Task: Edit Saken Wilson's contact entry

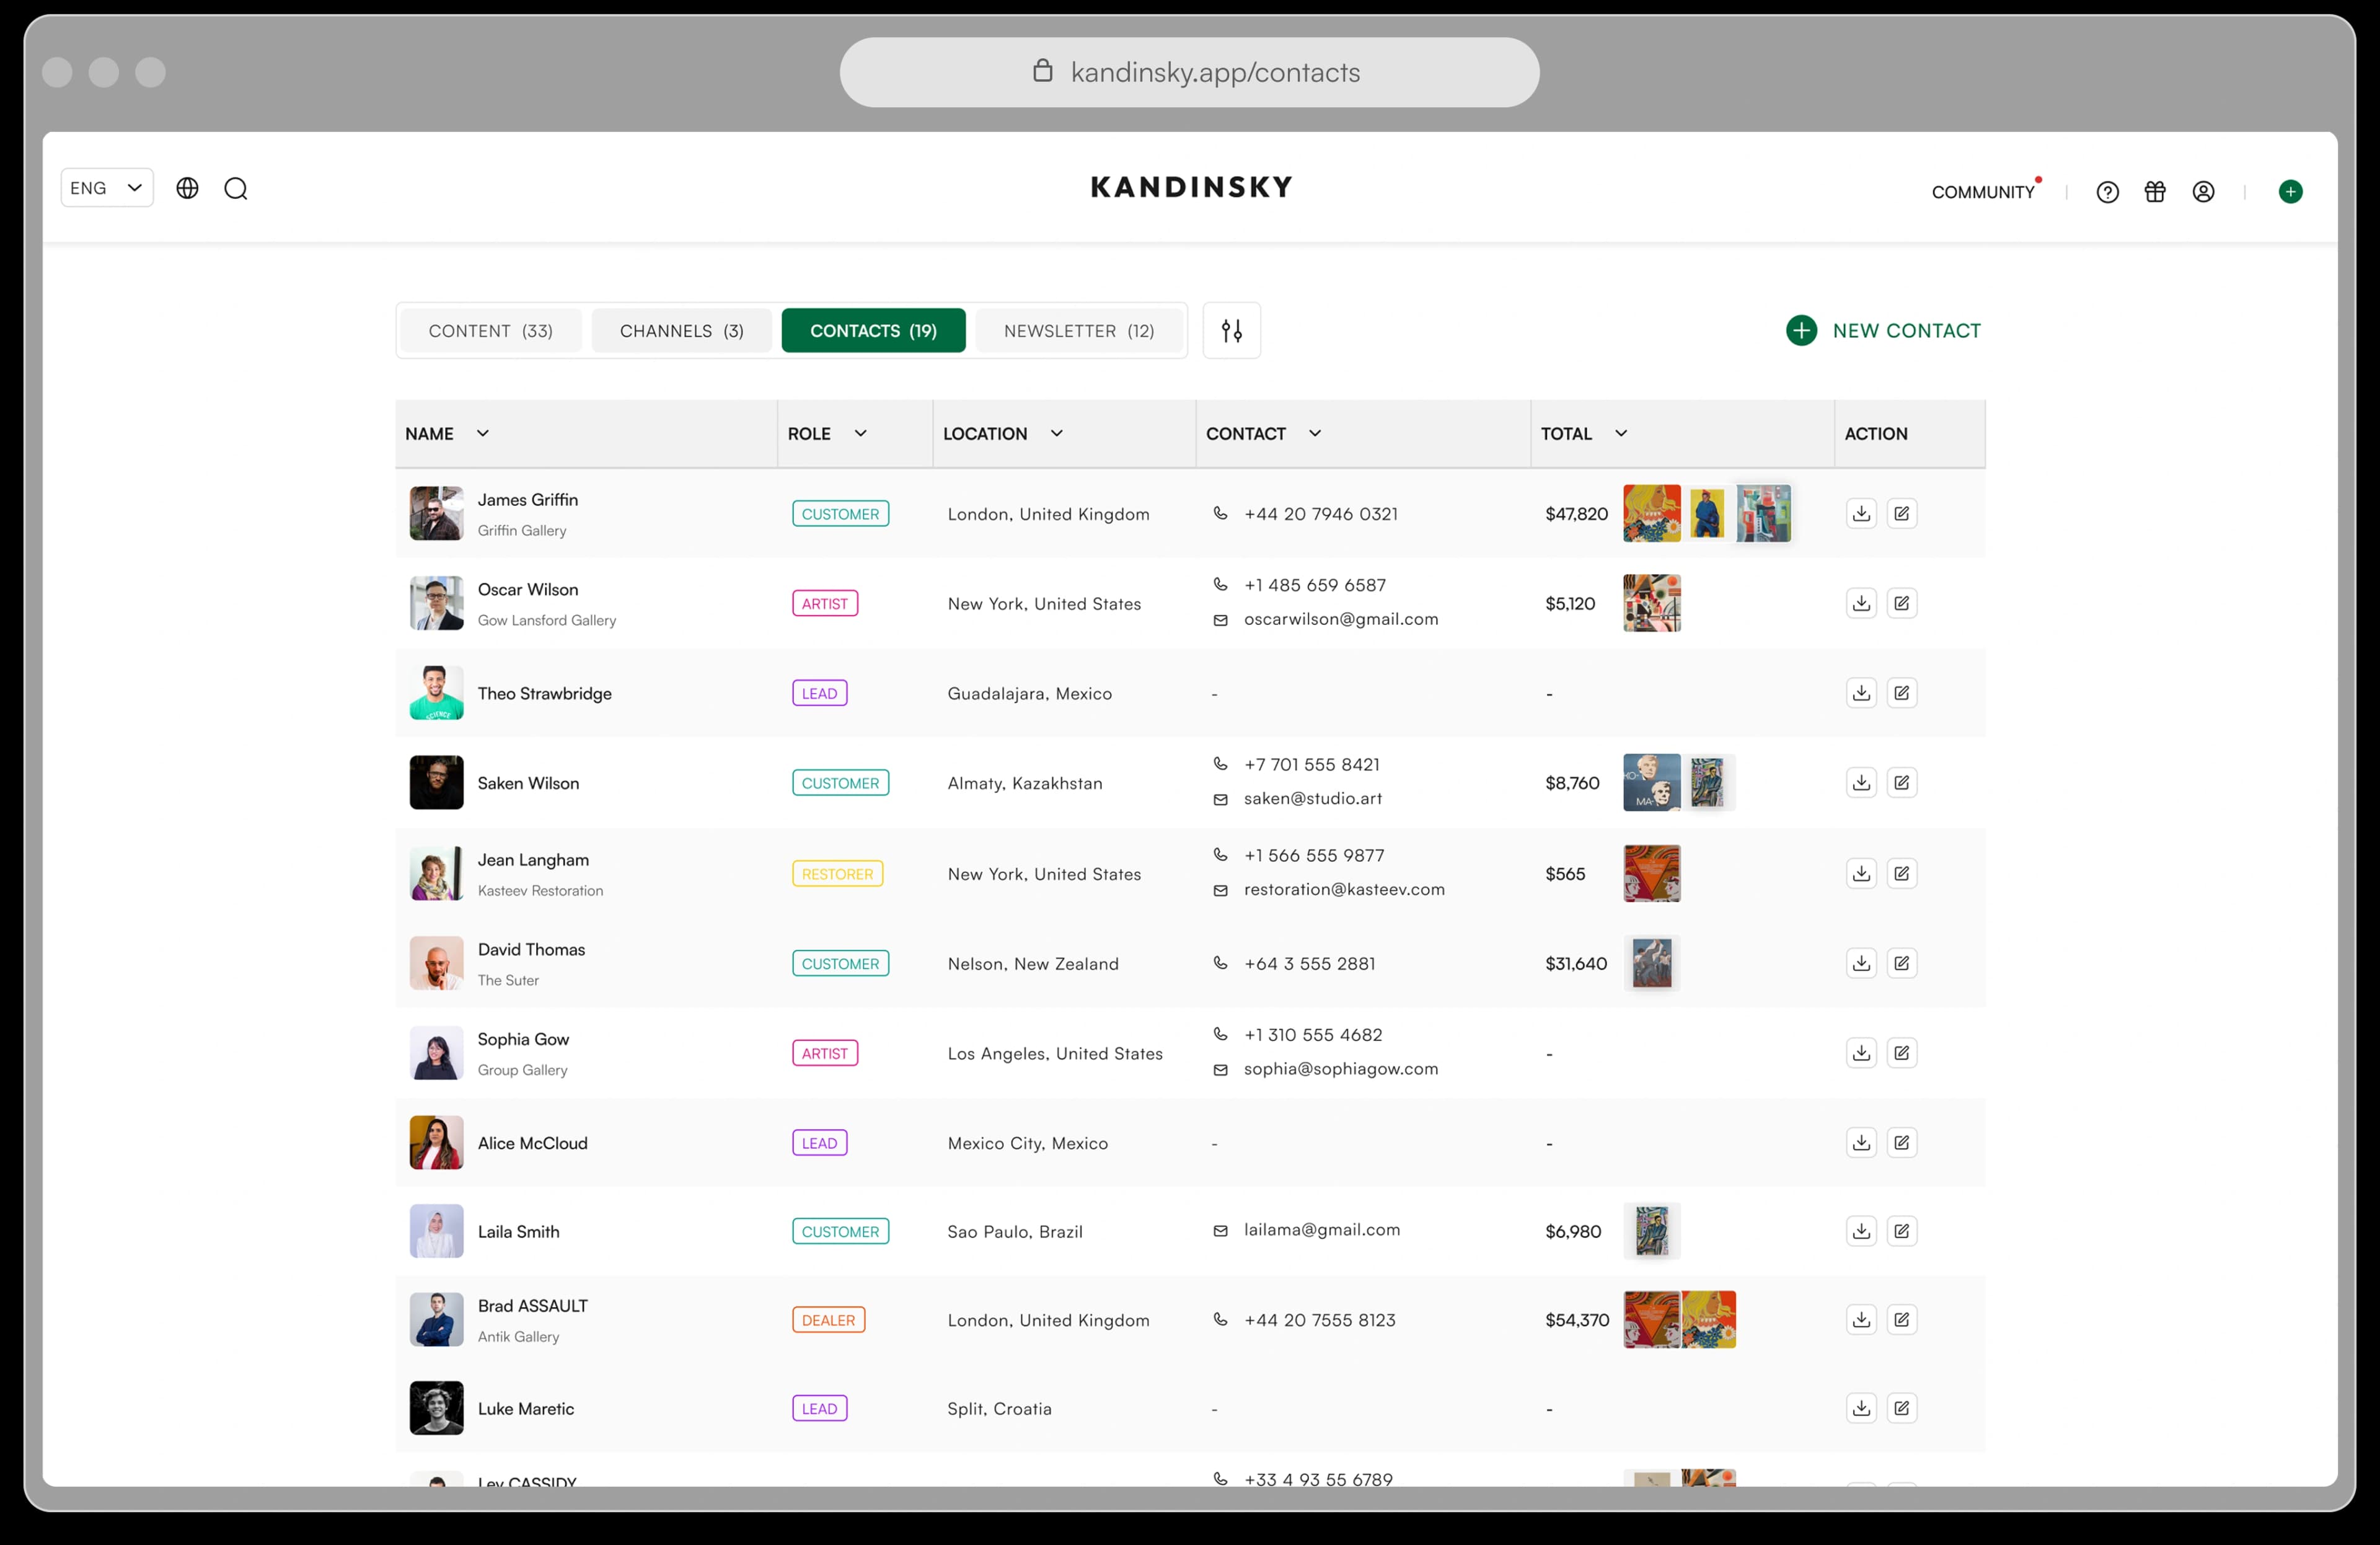Action: 1901,783
